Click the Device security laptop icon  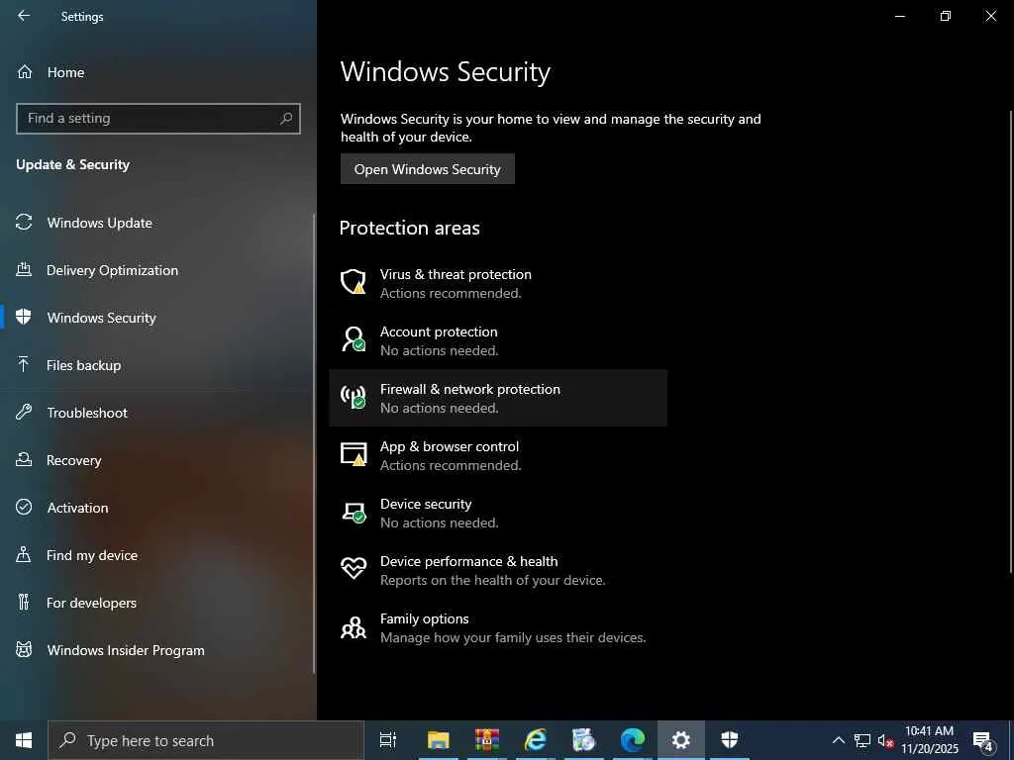tap(354, 512)
